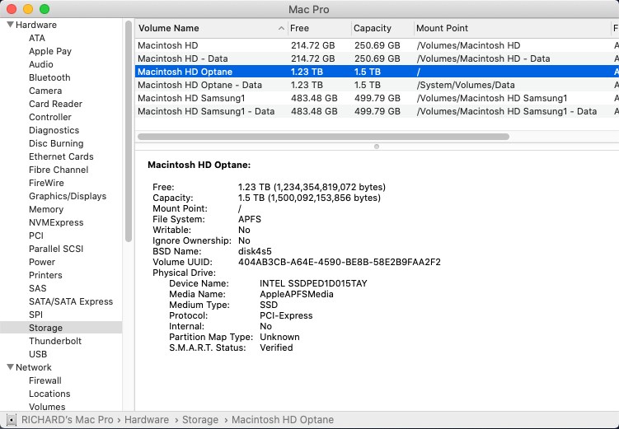The width and height of the screenshot is (619, 429).
Task: Select the Macintosh HD - Data row
Action: 377,58
